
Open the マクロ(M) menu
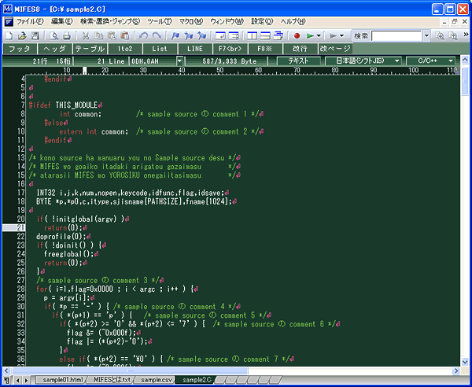(190, 21)
